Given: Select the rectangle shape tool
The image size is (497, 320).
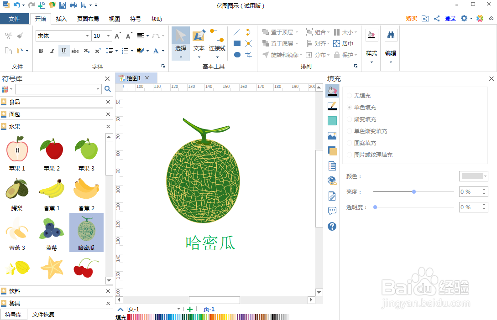Looking at the screenshot, I should tap(237, 43).
